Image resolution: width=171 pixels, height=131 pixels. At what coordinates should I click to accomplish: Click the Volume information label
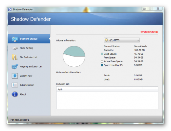(66, 40)
